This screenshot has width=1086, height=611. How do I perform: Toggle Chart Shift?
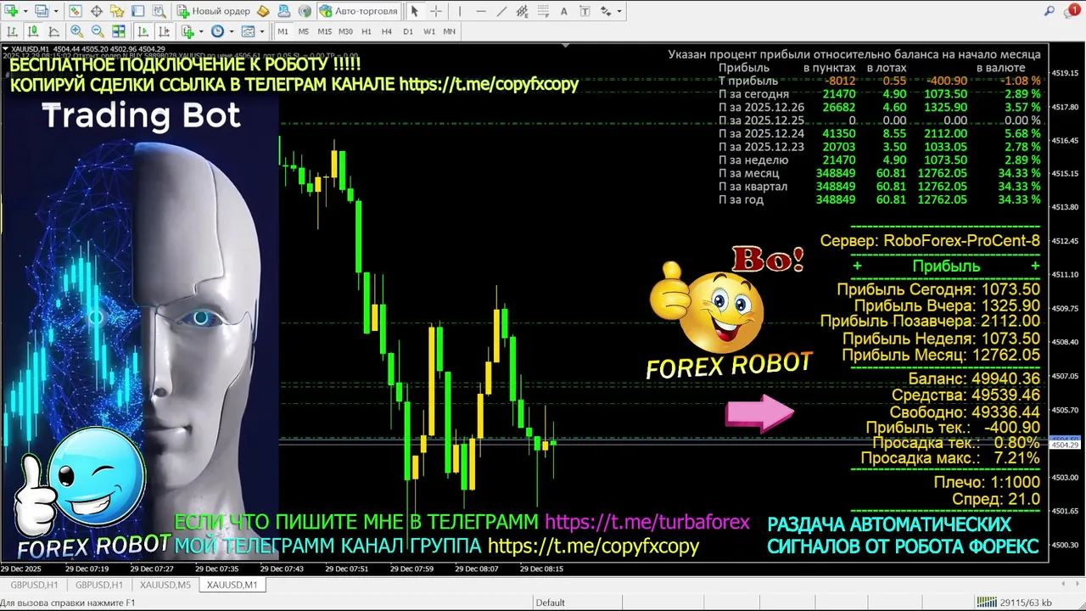tap(164, 31)
